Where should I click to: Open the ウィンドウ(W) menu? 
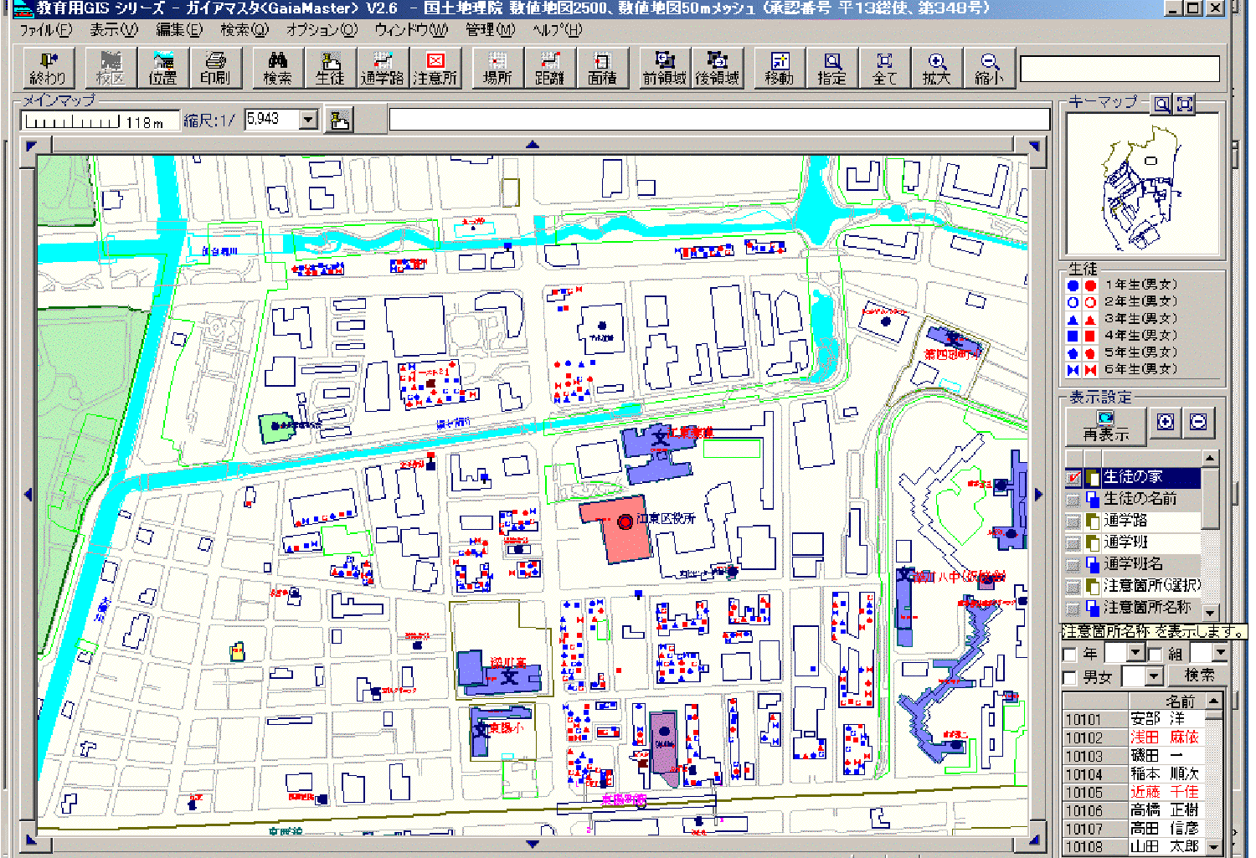coord(411,30)
